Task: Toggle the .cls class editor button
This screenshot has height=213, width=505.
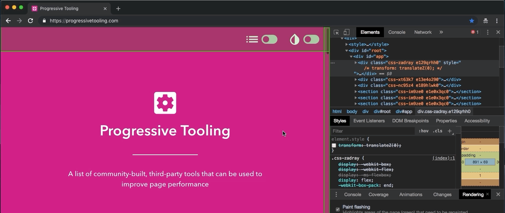Action: pyautogui.click(x=438, y=131)
